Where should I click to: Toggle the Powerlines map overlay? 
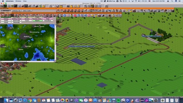(x=48, y=21)
